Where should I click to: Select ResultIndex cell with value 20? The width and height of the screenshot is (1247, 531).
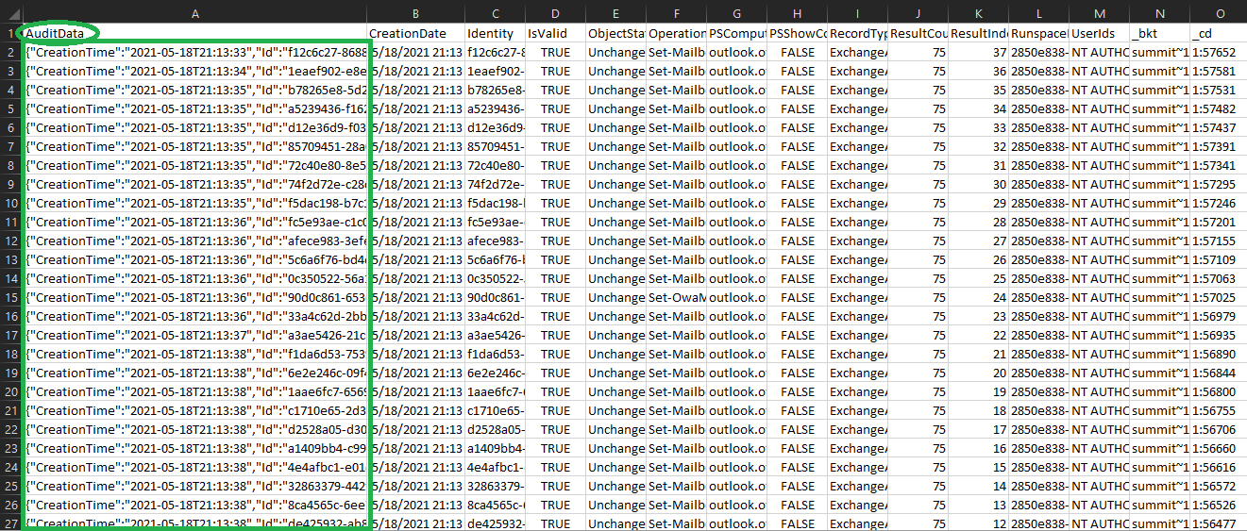pos(978,373)
